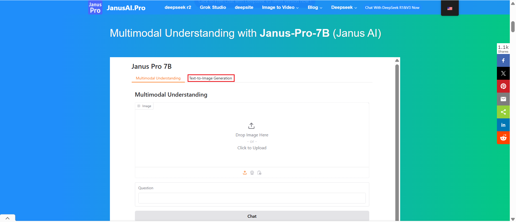Select deepsite in the navigation bar
Viewport: 516px width, 222px height.
(244, 8)
